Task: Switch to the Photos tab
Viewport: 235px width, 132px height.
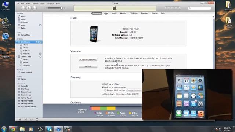Action: point(155,14)
